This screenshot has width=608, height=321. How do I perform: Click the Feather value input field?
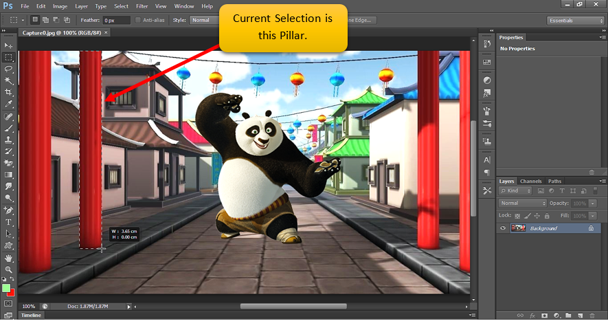(x=116, y=20)
